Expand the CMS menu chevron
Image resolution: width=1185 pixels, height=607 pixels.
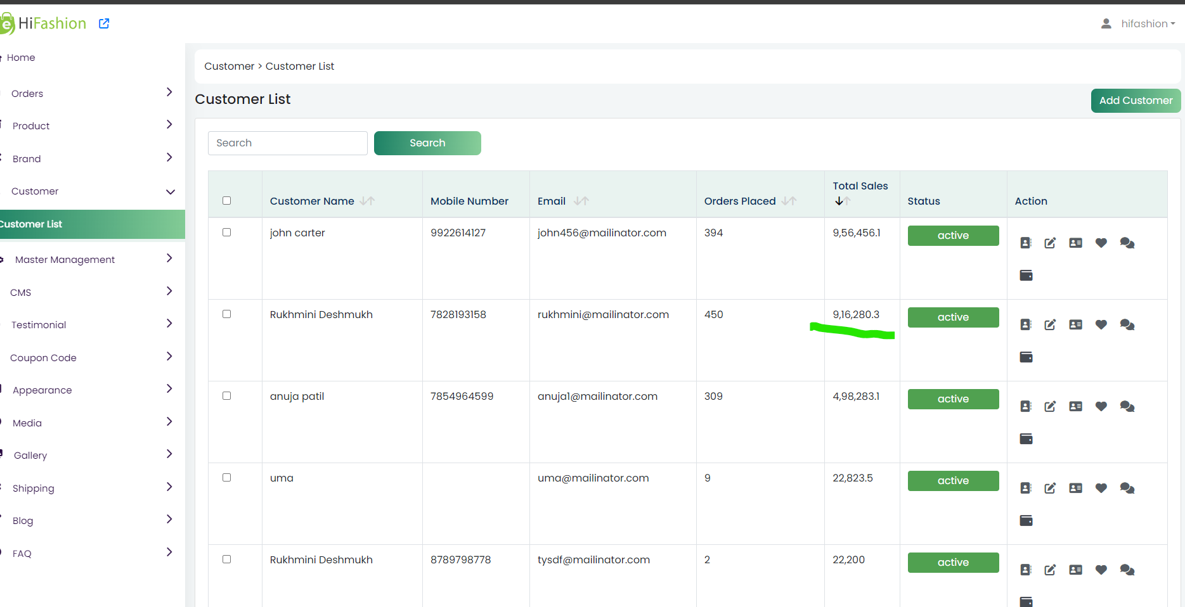tap(169, 291)
